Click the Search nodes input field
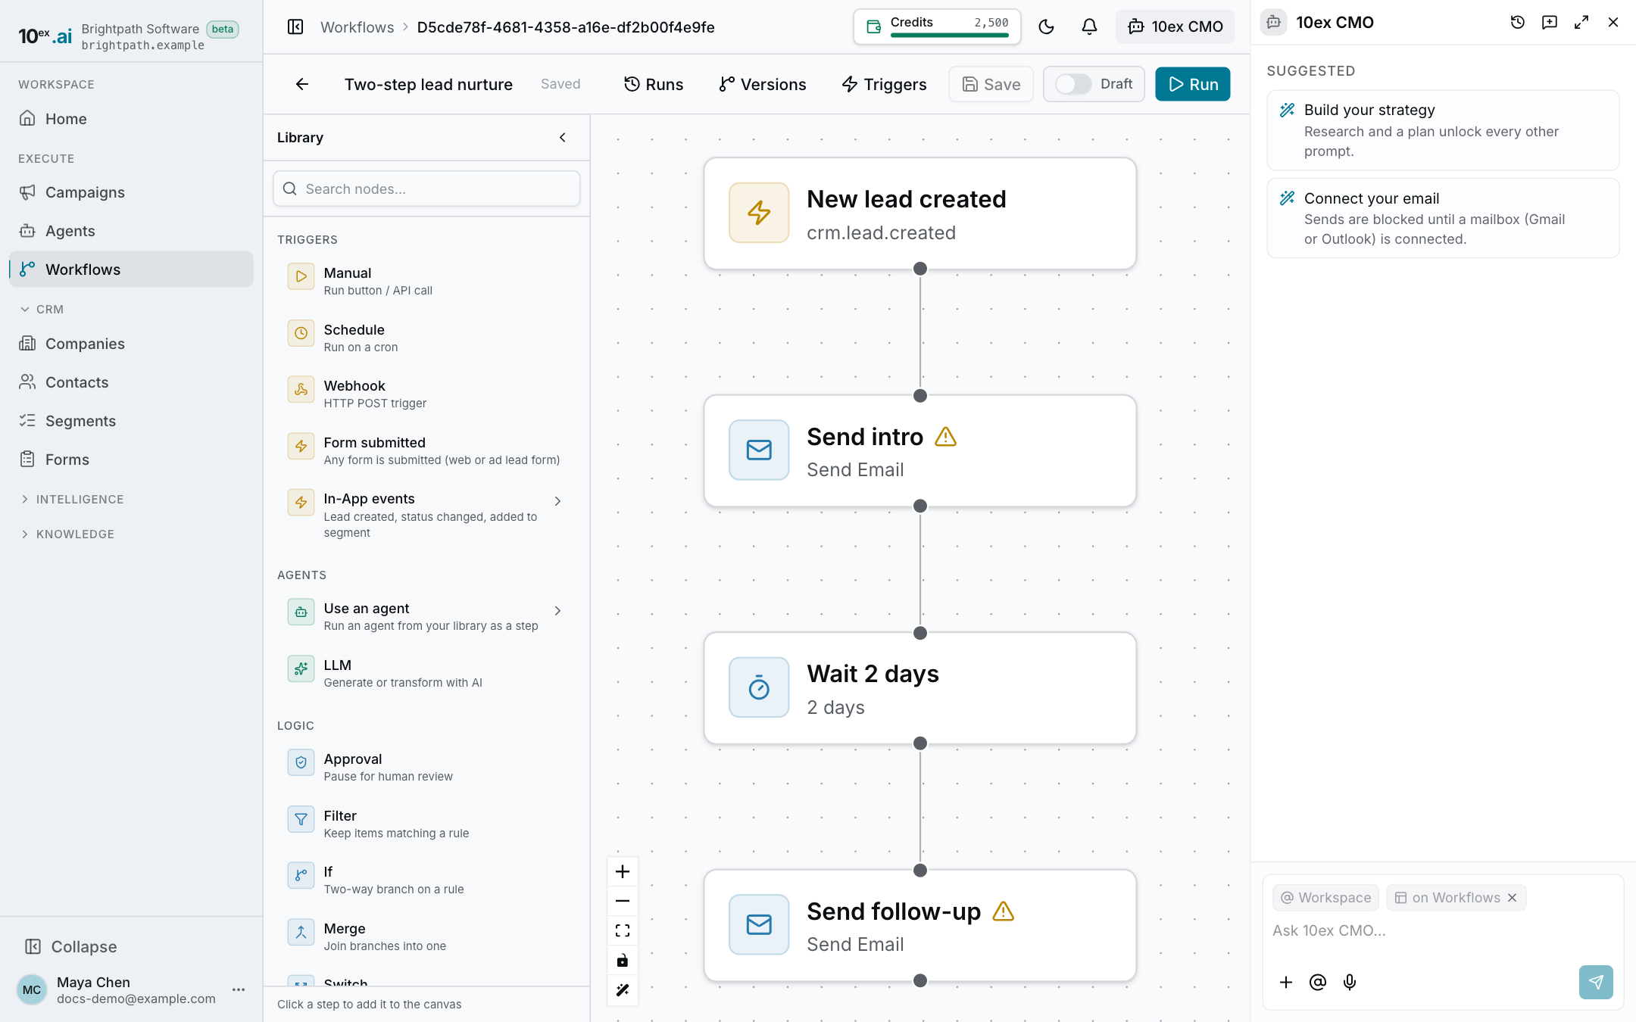Viewport: 1636px width, 1022px height. click(x=426, y=189)
